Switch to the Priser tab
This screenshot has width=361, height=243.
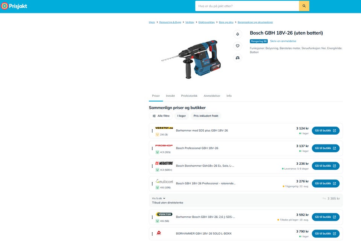click(x=156, y=96)
